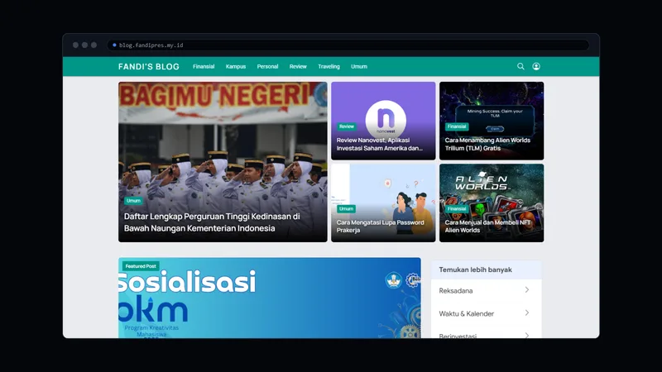Open the Traveling menu item

[x=329, y=67]
